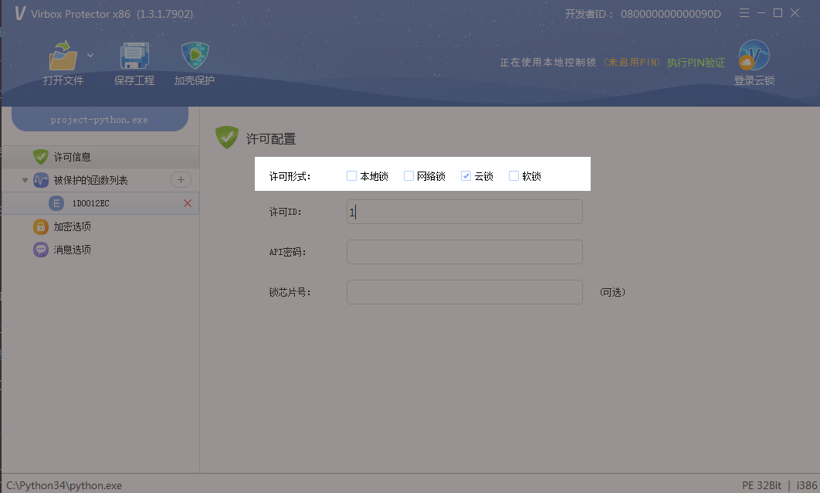Collapse the 被保护的函数列表 tree arrow
The width and height of the screenshot is (820, 493).
(25, 180)
